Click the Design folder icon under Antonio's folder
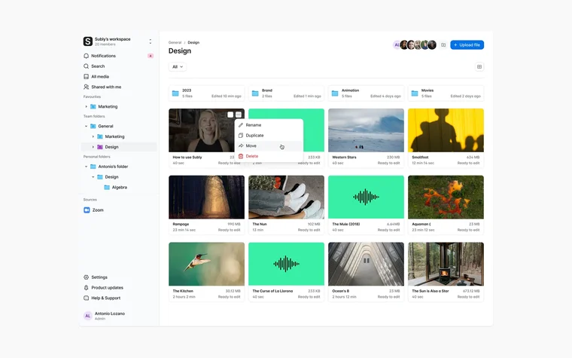Screen dimensions: 572x358 click(100, 177)
